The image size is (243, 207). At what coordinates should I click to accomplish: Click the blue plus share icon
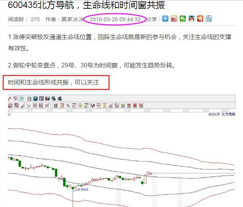point(165,19)
